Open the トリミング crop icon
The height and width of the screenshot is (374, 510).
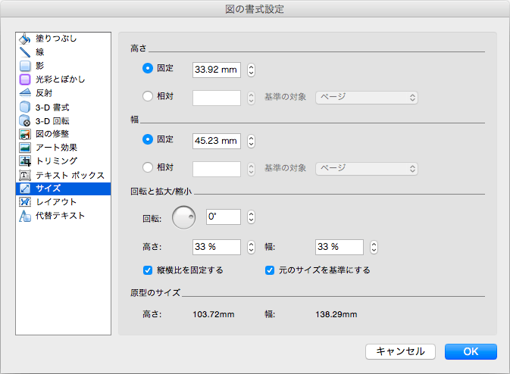click(24, 161)
